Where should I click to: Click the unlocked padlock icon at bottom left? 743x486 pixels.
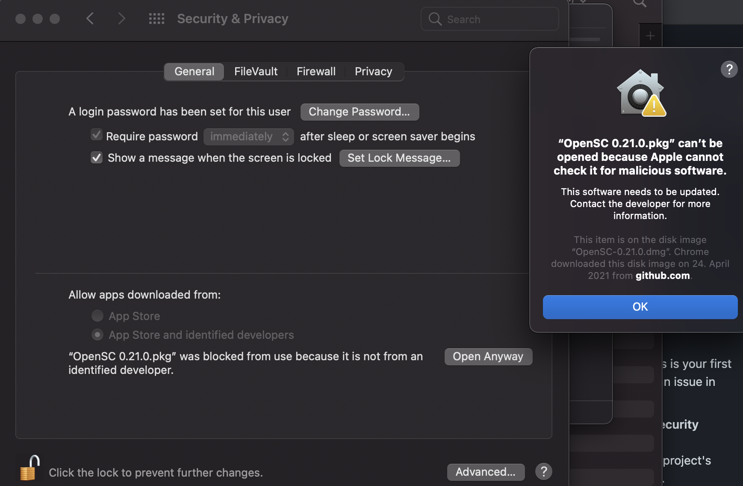tap(28, 467)
